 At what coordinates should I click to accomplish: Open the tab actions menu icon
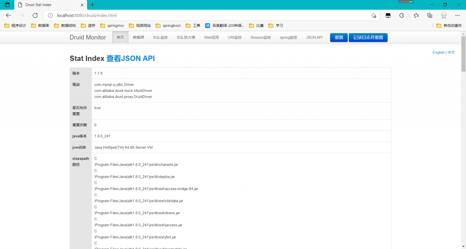coord(7,5)
